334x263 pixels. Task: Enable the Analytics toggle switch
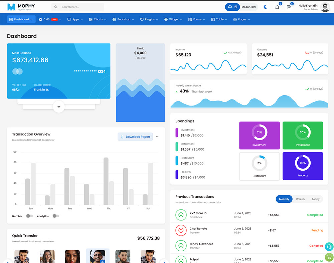(x=56, y=216)
